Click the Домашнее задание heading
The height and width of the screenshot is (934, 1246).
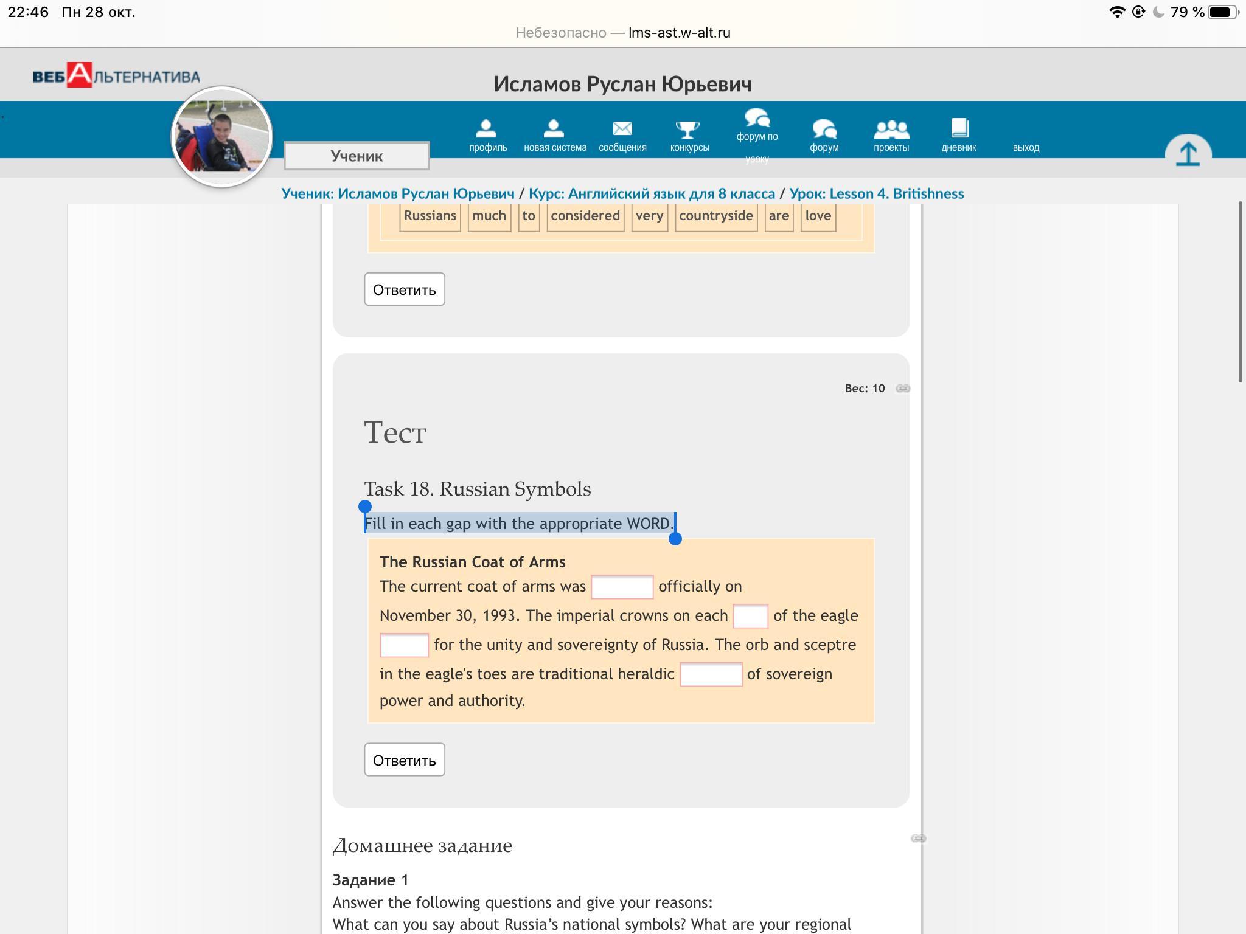(422, 845)
